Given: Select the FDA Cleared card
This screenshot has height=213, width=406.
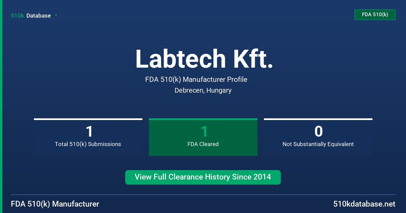Looking at the screenshot, I should click(x=203, y=137).
